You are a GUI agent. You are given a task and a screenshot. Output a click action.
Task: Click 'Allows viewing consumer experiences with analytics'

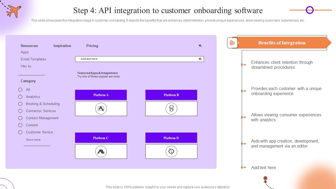coord(286,117)
